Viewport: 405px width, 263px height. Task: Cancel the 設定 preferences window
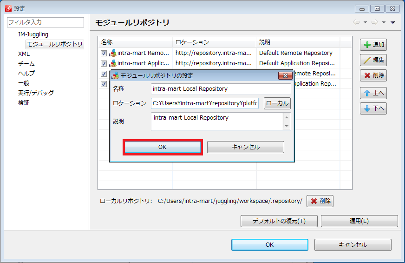[353, 245]
